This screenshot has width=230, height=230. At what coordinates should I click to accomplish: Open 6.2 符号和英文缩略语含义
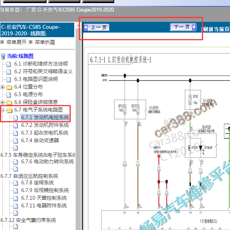point(43,71)
